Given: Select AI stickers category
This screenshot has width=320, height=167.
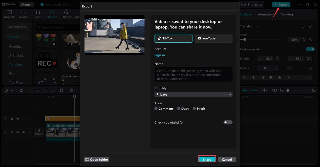Looking at the screenshot, I should click(16, 55).
